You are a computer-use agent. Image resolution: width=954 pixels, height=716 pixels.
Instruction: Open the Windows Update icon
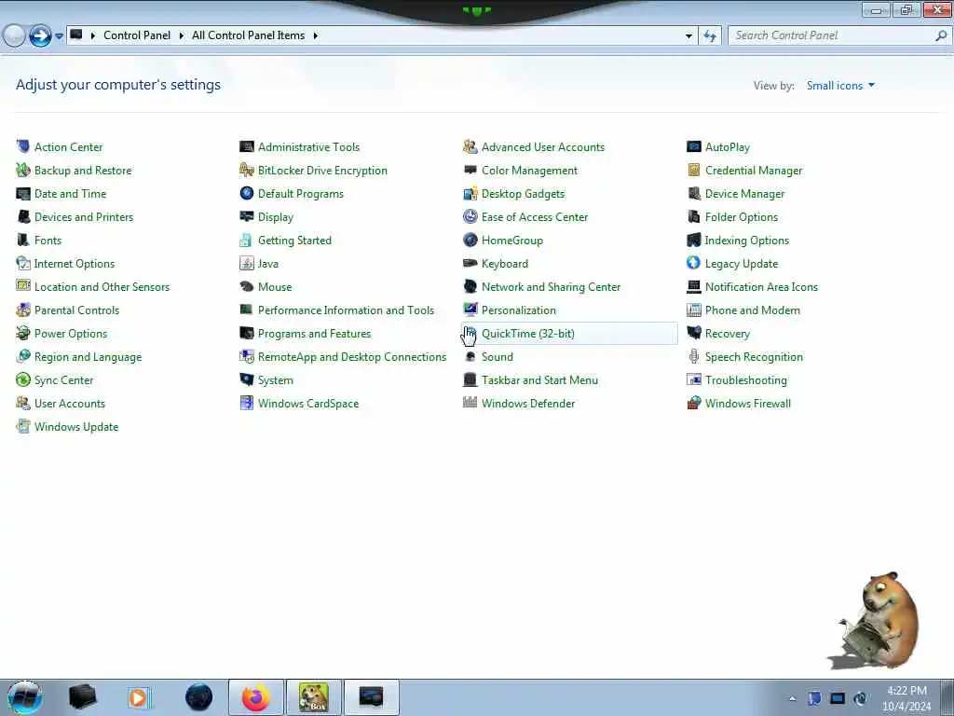click(23, 426)
